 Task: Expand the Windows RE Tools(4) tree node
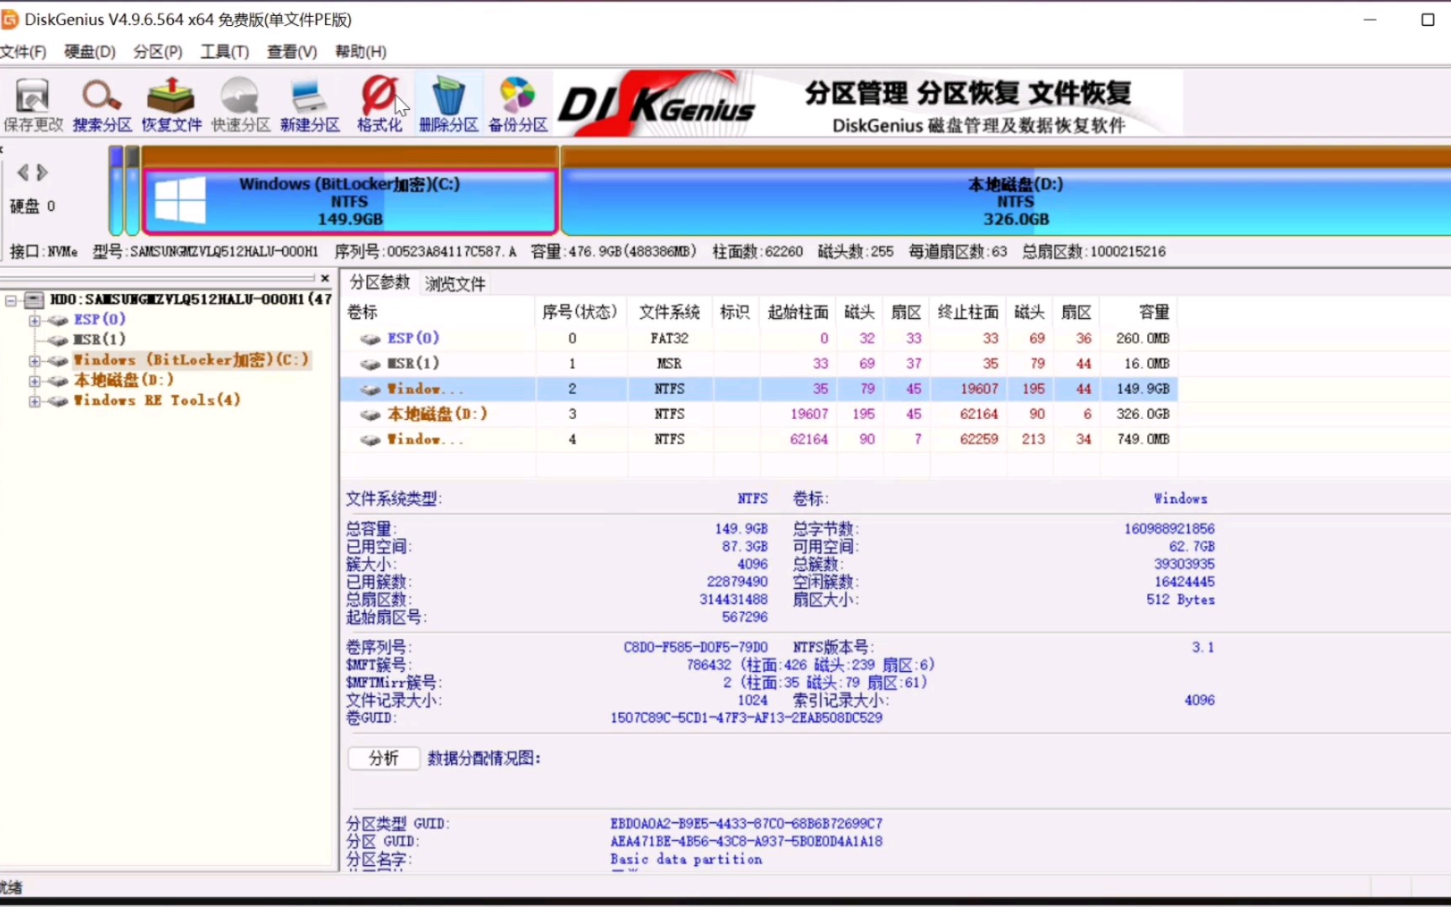click(34, 401)
